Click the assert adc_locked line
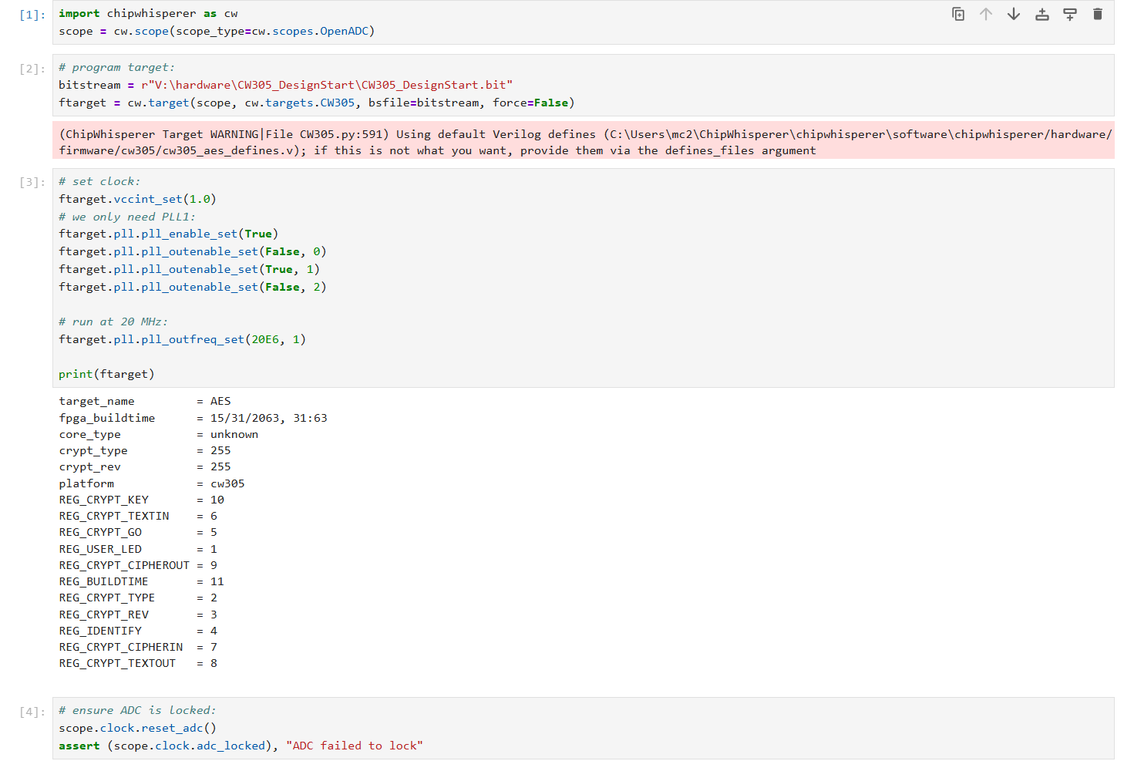 coord(241,746)
